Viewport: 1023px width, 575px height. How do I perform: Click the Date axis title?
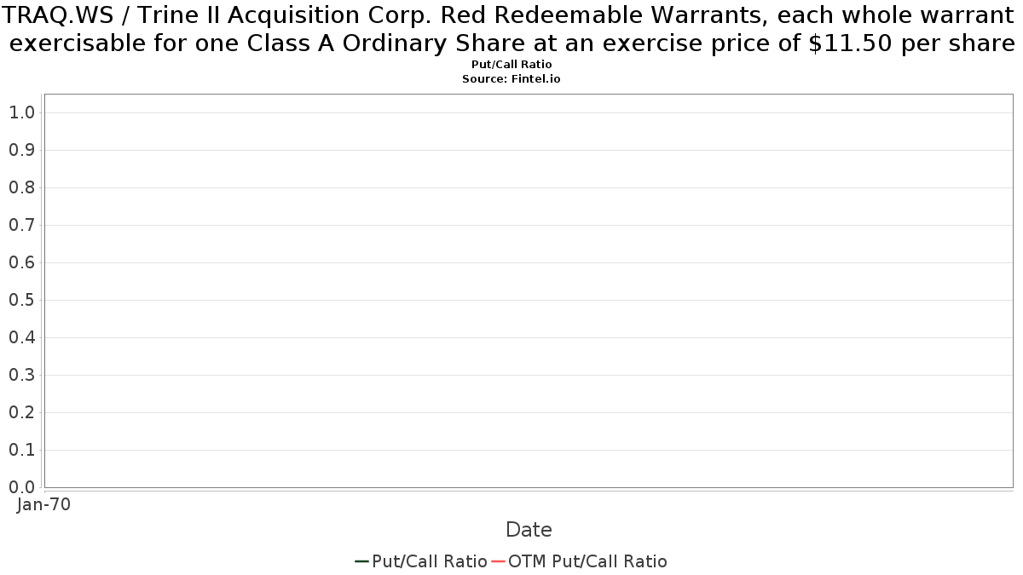pyautogui.click(x=529, y=530)
